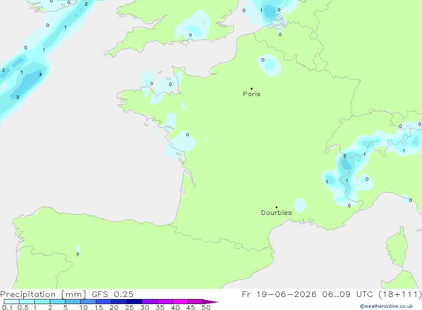This screenshot has width=422, height=310.
Task: Select the 10–15 mm legend swatch
Action: (88, 302)
